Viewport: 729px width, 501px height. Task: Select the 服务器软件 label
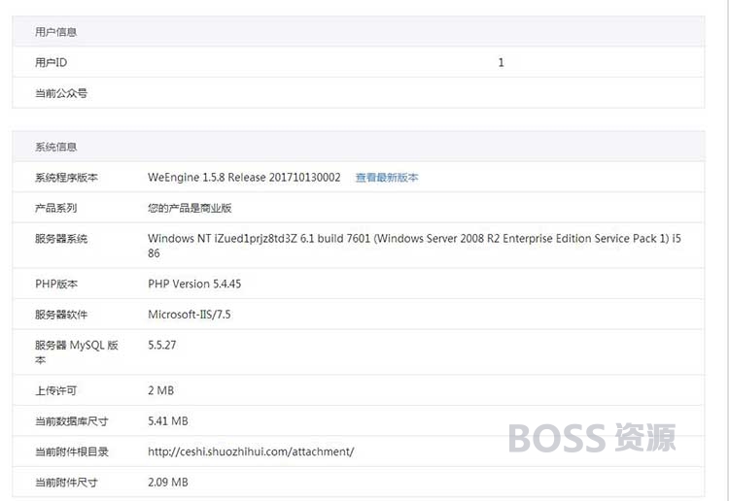click(61, 315)
